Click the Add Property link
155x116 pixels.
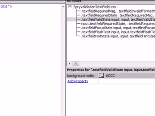pyautogui.click(x=78, y=81)
